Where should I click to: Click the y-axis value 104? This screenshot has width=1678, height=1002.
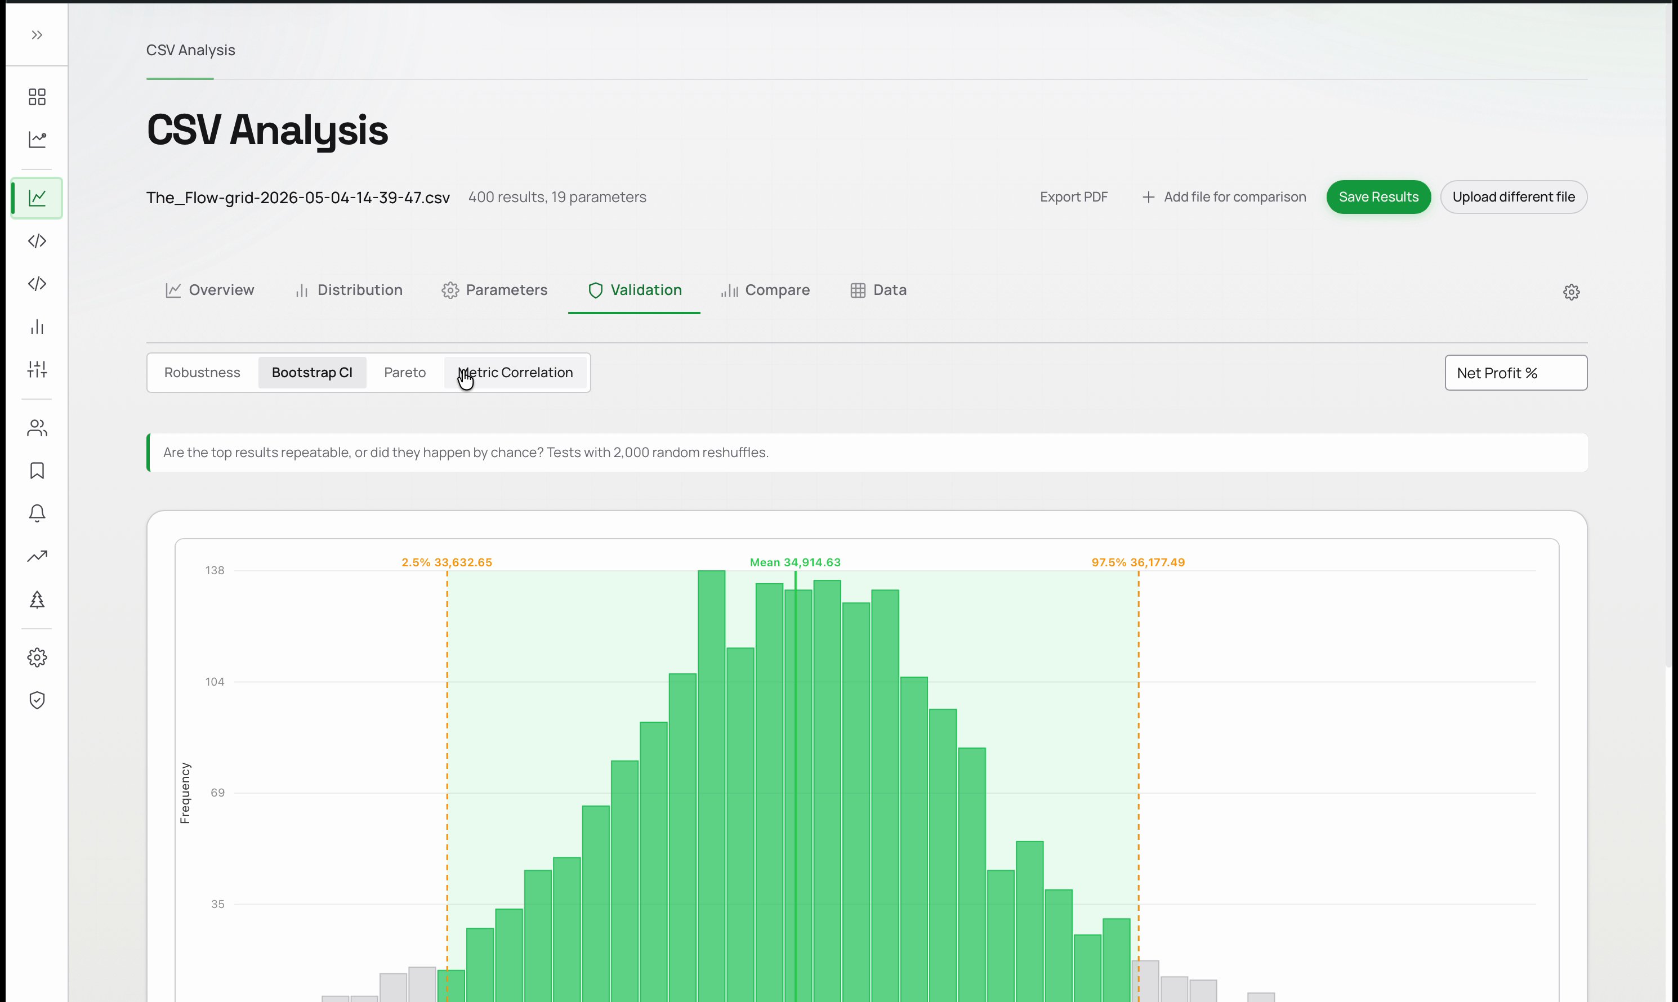pyautogui.click(x=215, y=682)
